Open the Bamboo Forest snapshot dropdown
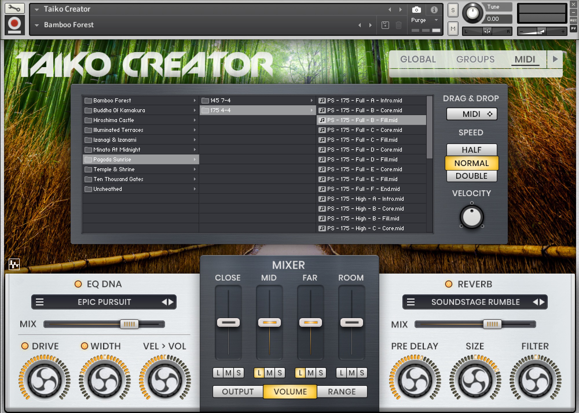This screenshot has height=413, width=579. [37, 25]
